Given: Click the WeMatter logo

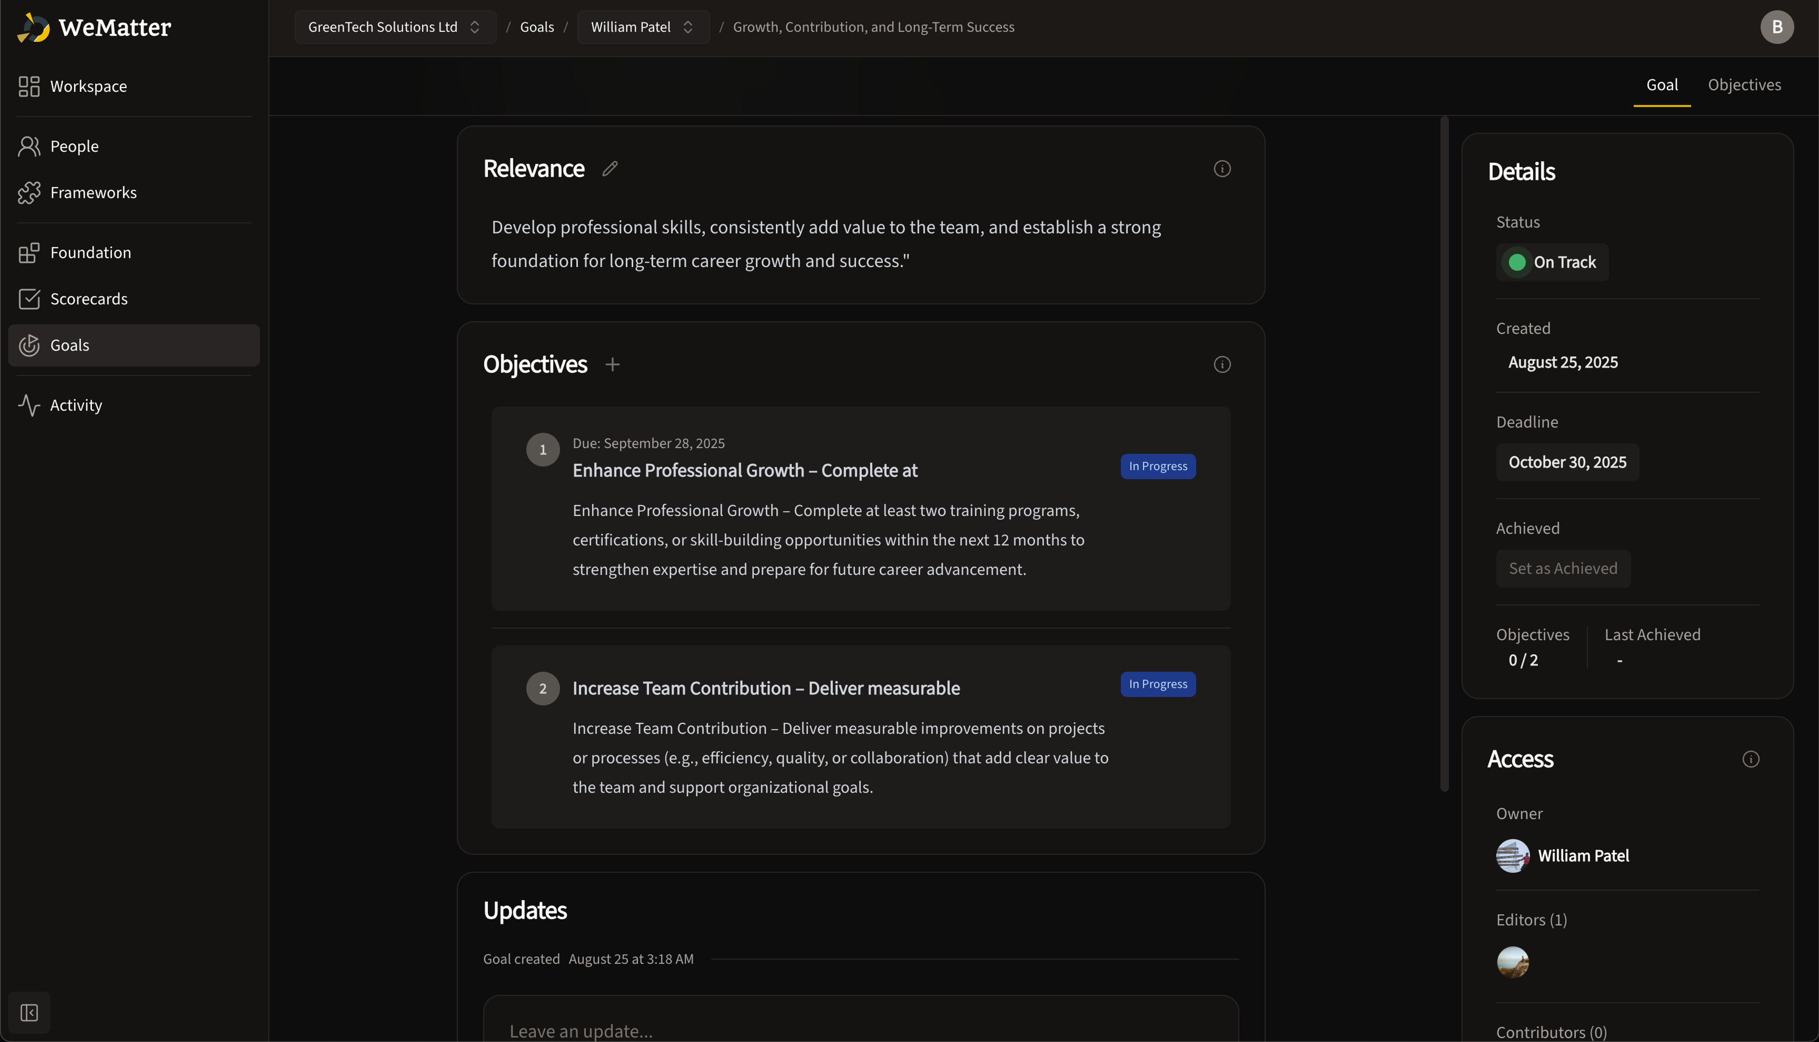Looking at the screenshot, I should click(94, 28).
